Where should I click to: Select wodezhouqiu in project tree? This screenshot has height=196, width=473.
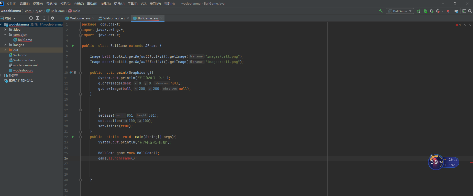23,70
